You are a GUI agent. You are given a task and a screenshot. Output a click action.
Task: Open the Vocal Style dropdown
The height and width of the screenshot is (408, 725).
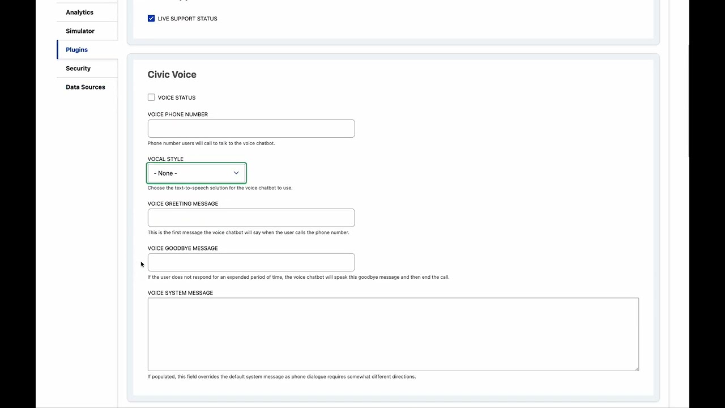pyautogui.click(x=197, y=173)
